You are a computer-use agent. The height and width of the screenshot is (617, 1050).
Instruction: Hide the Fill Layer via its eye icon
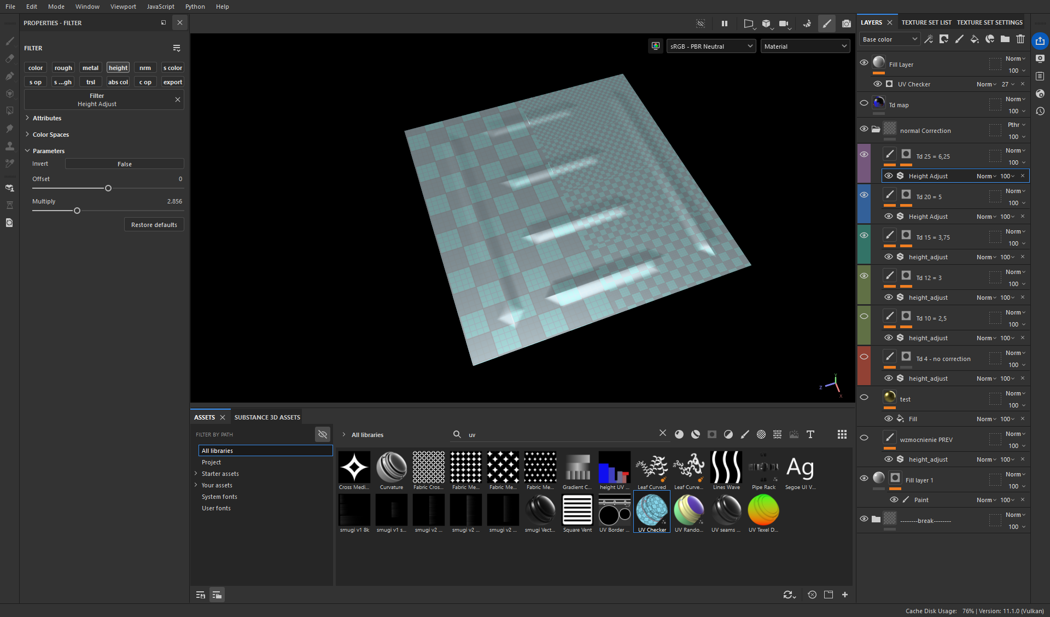864,62
